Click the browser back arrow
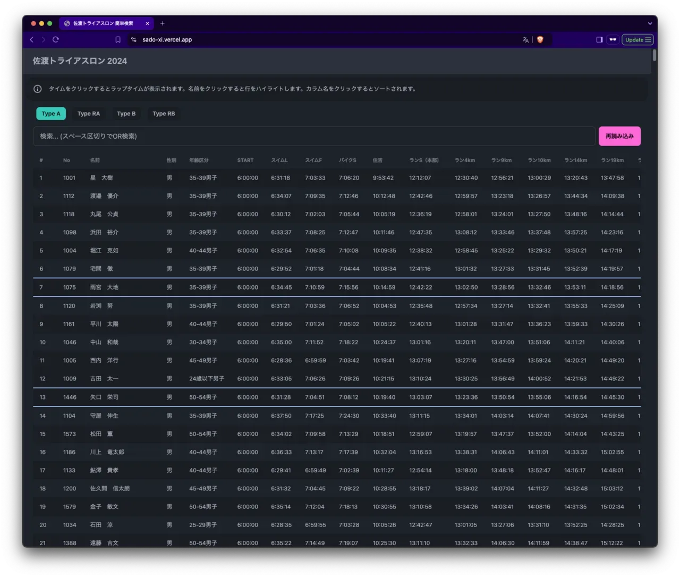680x577 pixels. click(32, 40)
